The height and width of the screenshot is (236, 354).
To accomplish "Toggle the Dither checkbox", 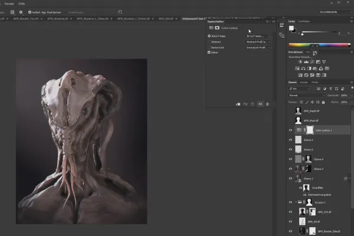I will (209, 53).
